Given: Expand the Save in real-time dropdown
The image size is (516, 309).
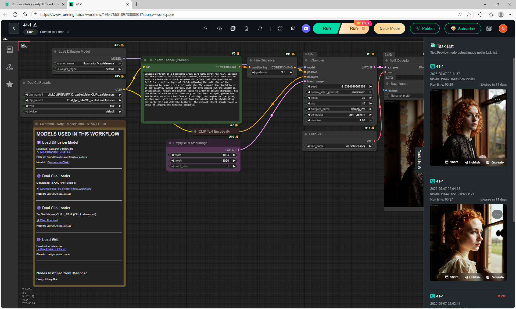Looking at the screenshot, I should 68,32.
